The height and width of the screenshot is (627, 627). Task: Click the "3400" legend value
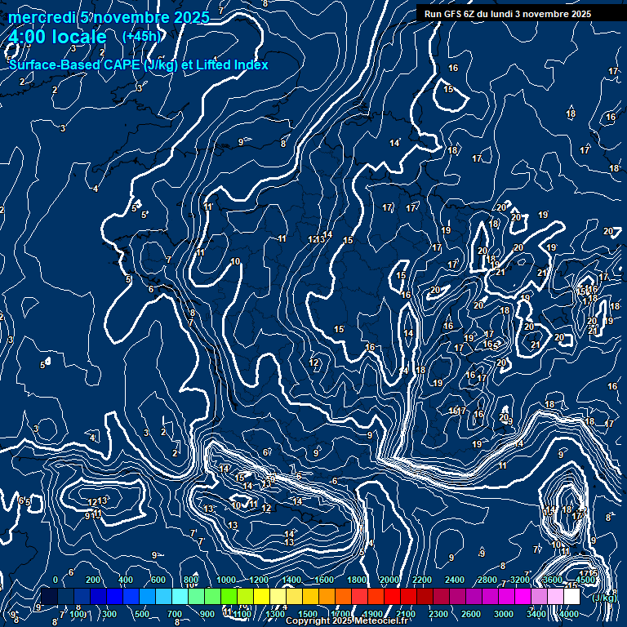click(536, 614)
